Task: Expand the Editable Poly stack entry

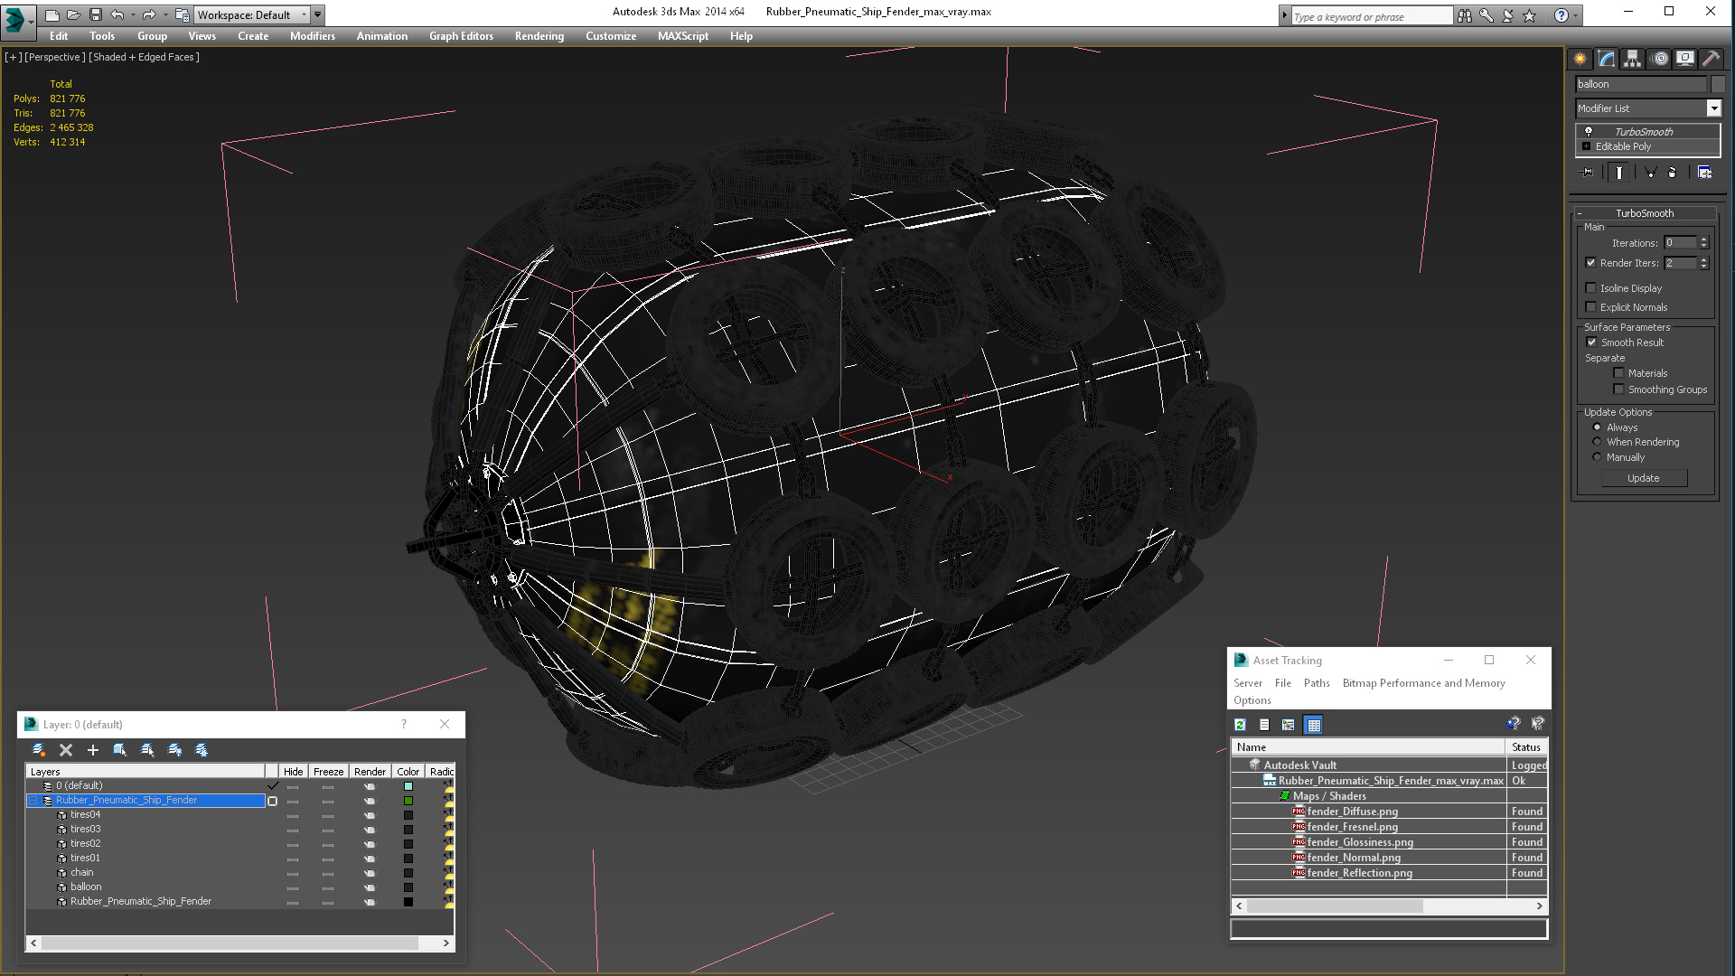Action: pyautogui.click(x=1586, y=146)
